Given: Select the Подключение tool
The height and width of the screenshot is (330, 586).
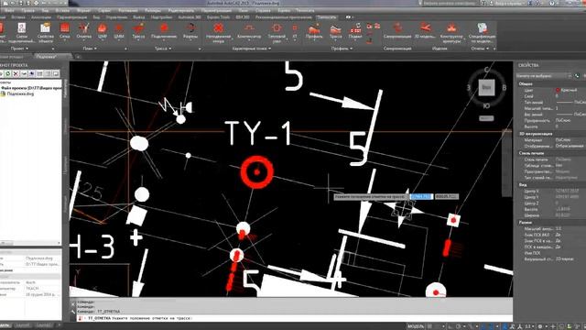Looking at the screenshot, I should coord(164,30).
